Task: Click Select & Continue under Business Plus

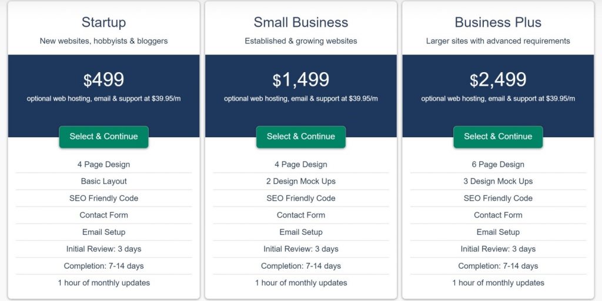Action: [x=498, y=137]
